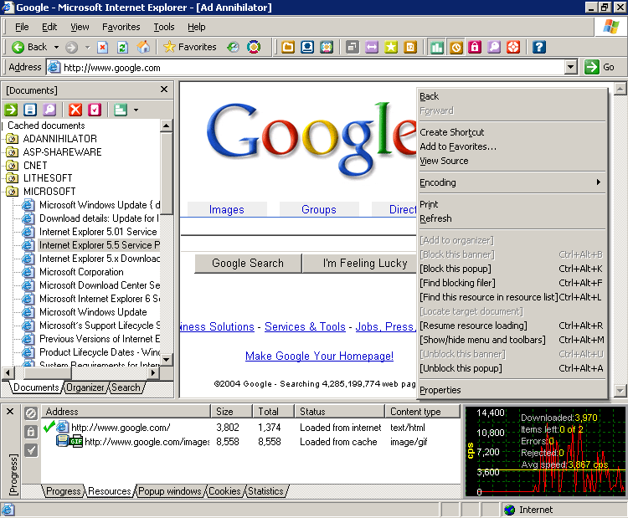Switch to the Cookies tab
628x518 pixels.
[224, 491]
